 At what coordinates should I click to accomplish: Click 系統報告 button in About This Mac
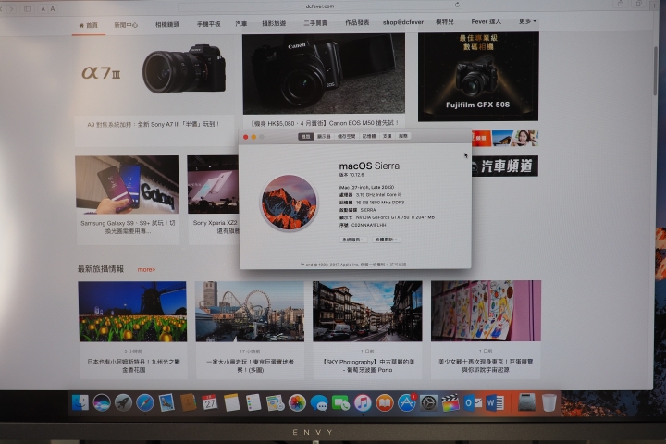click(x=353, y=240)
